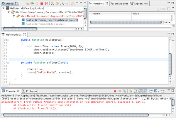Terminate the launch from the Console toolbar
This screenshot has width=176, height=118.
pyautogui.click(x=115, y=91)
